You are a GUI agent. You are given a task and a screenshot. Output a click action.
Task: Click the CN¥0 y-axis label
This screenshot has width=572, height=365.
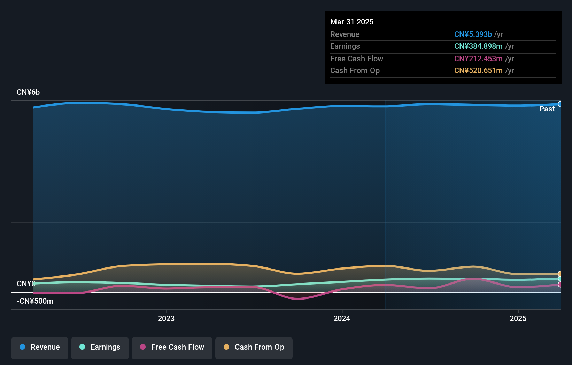point(26,284)
